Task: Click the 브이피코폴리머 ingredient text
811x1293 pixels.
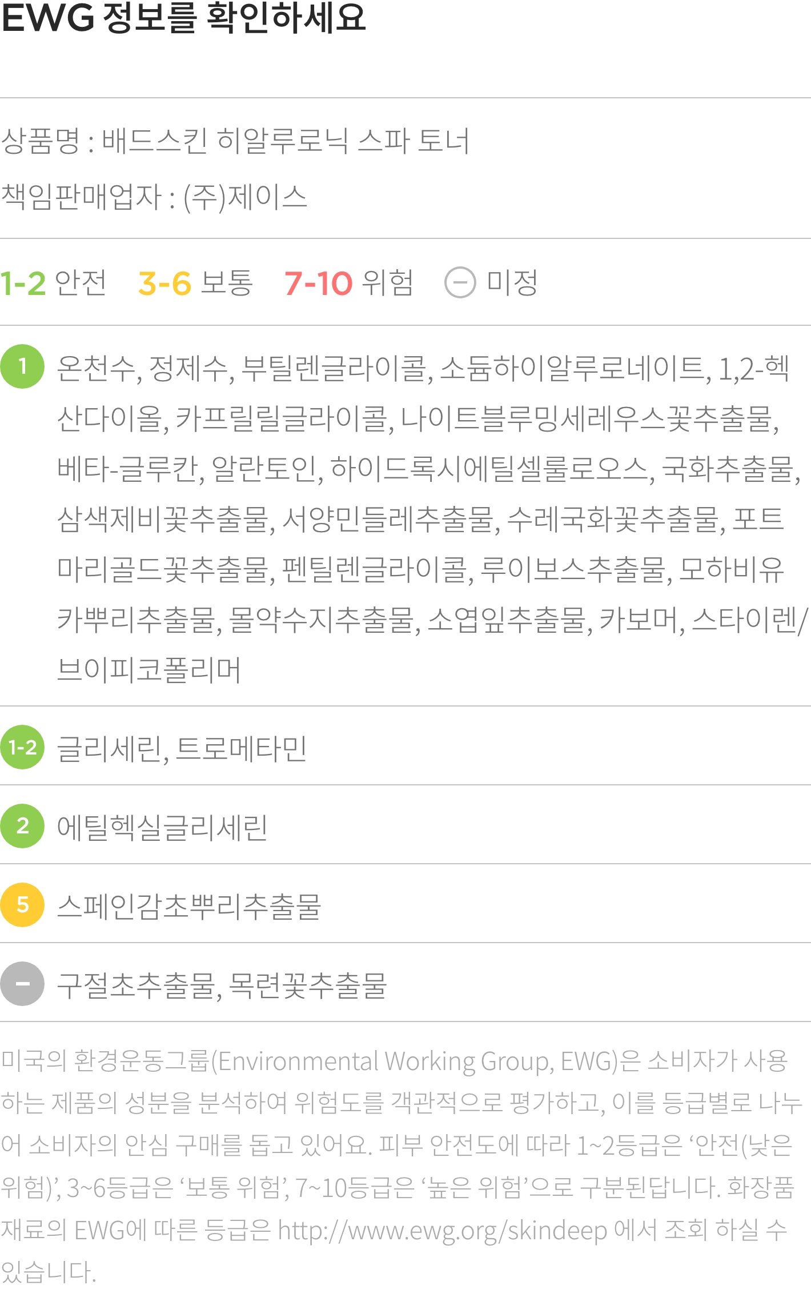Action: point(148,669)
